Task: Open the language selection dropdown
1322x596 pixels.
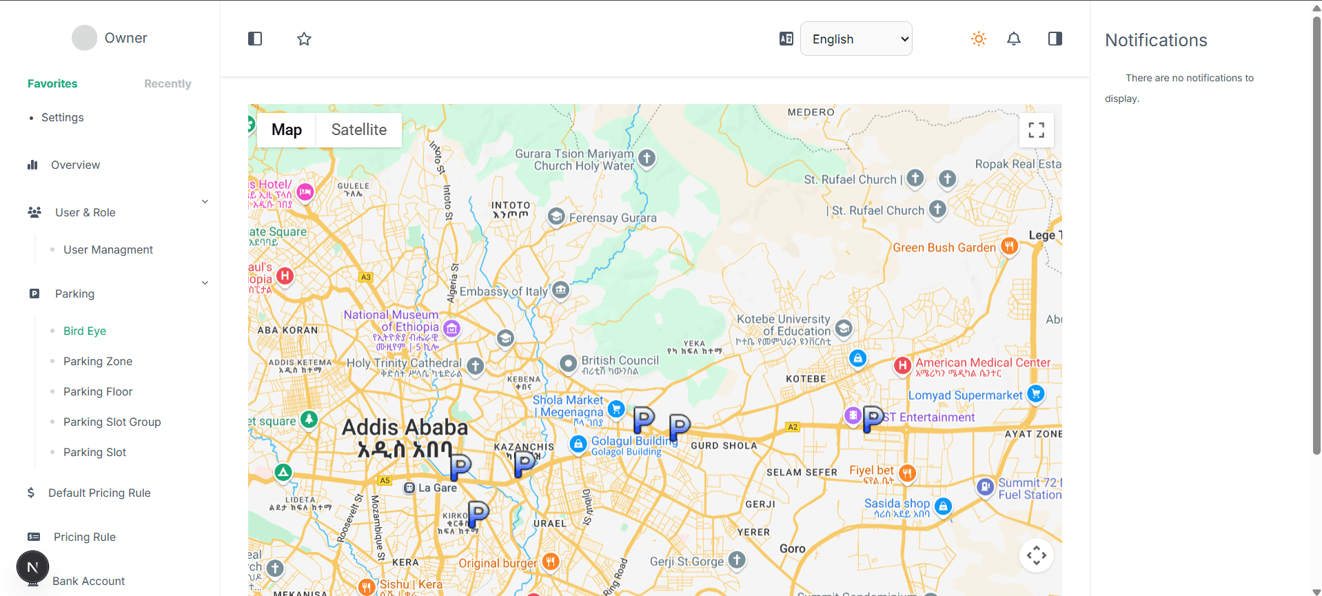Action: tap(855, 39)
